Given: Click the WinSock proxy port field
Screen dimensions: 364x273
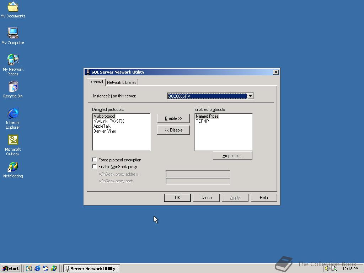Looking at the screenshot, I should (x=198, y=181).
